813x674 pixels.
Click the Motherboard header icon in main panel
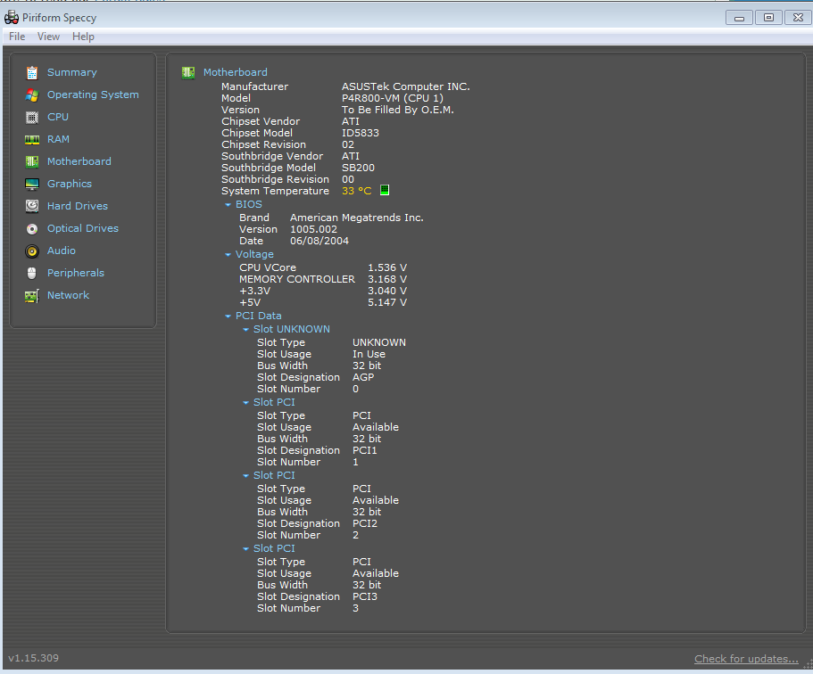pyautogui.click(x=188, y=72)
